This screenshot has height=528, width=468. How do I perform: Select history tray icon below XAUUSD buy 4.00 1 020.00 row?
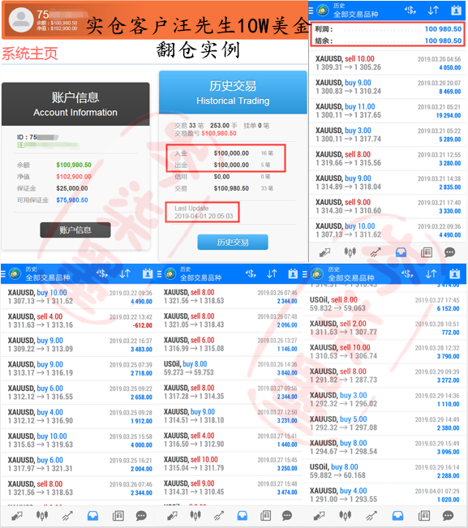click(397, 516)
